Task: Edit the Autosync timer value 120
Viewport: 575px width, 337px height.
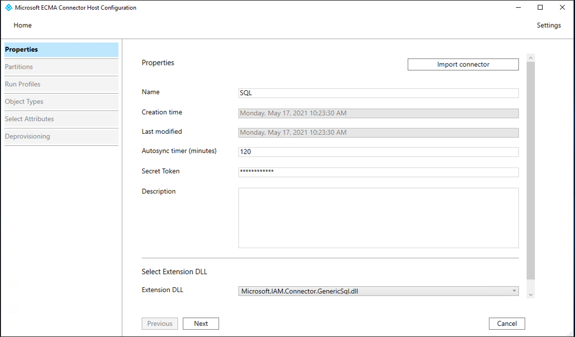Action: pyautogui.click(x=378, y=151)
